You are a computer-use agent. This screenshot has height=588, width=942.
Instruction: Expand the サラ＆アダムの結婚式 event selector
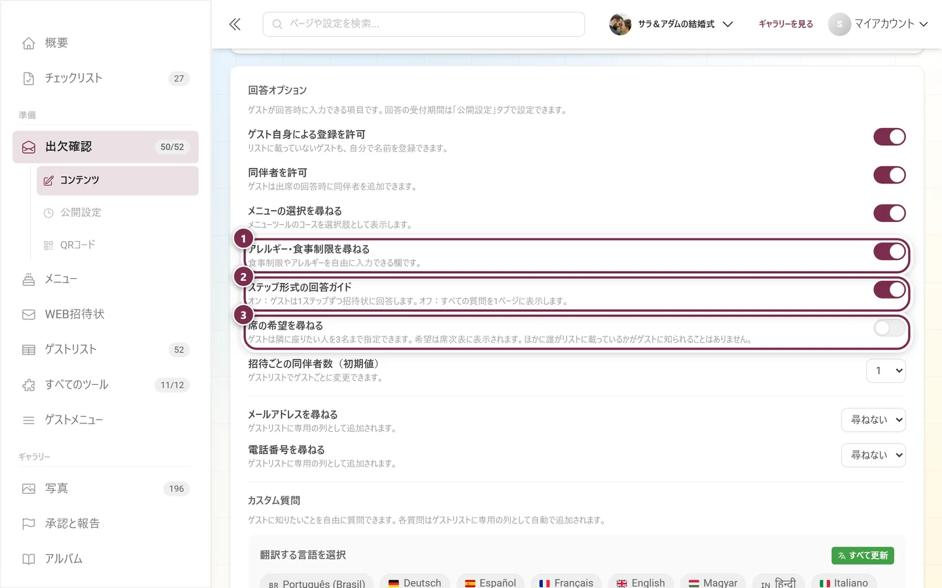(x=671, y=24)
